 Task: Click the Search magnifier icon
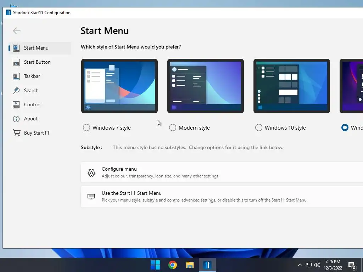[16, 90]
